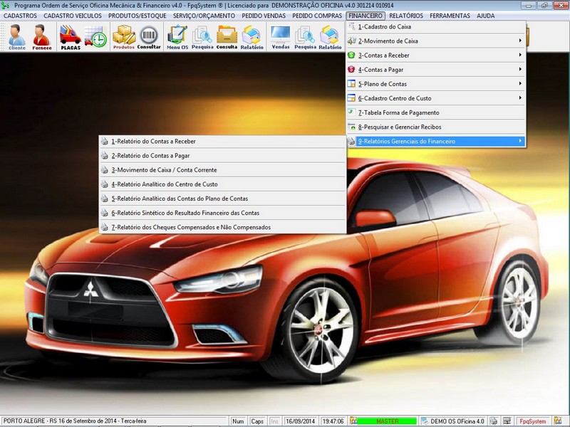Viewport: 570px width, 427px height.
Task: Open 1-Relatório do Contas a Receber
Action: point(222,141)
